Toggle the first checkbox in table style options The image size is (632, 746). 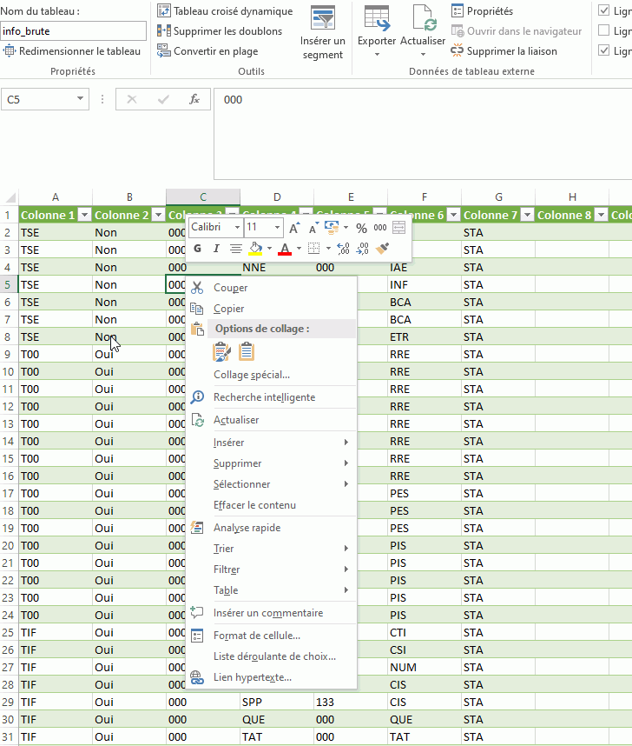click(605, 11)
